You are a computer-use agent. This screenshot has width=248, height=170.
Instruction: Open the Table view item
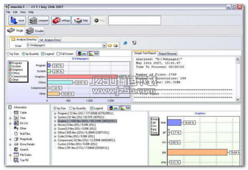[20, 113]
